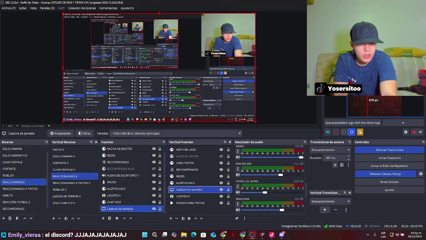Screen dimensions: 426x240
Task: Add a source in Fuentes panel
Action: pyautogui.click(x=103, y=218)
